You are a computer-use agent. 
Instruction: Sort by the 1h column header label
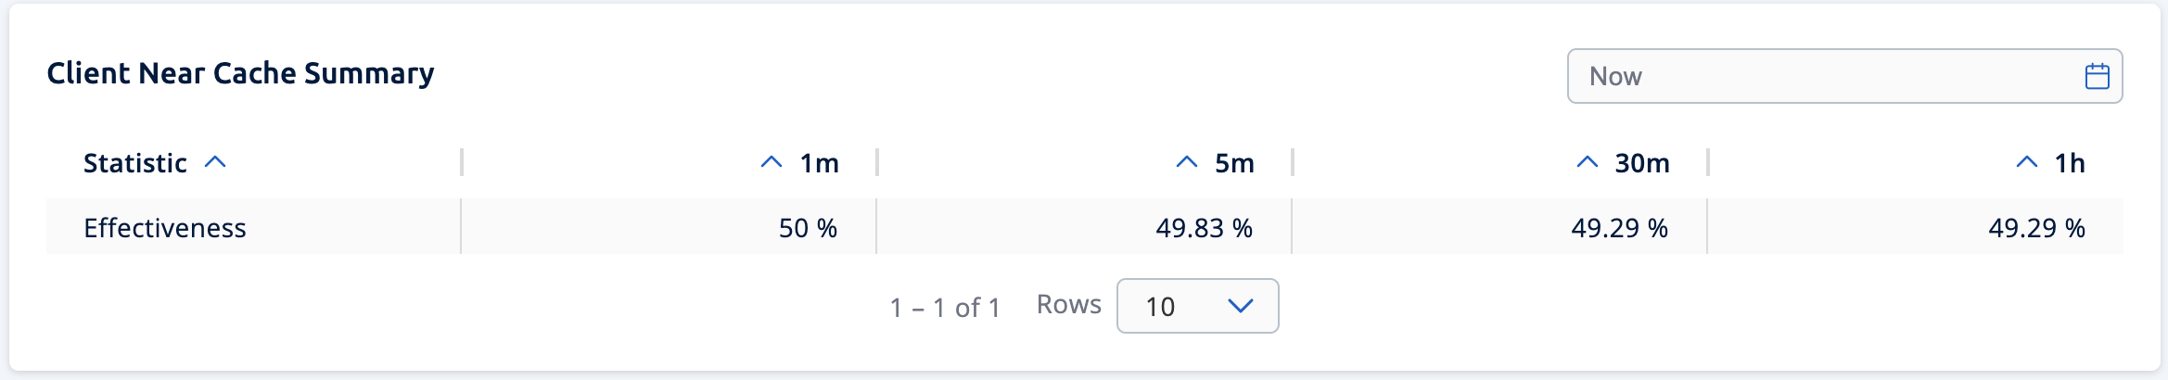2069,163
